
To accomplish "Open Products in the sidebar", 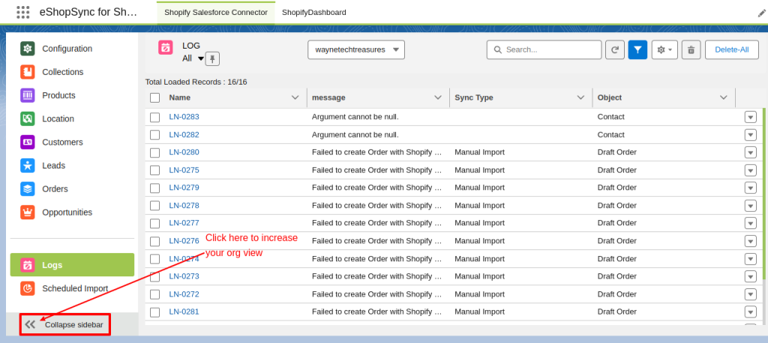I will [x=73, y=95].
